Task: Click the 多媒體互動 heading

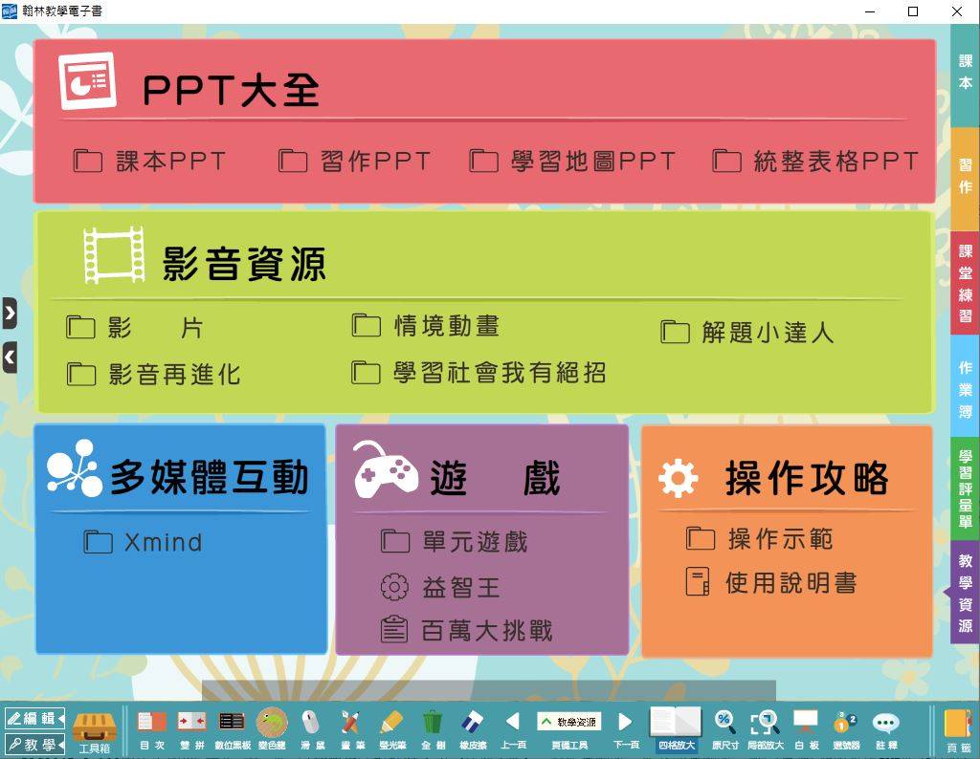Action: pos(210,478)
